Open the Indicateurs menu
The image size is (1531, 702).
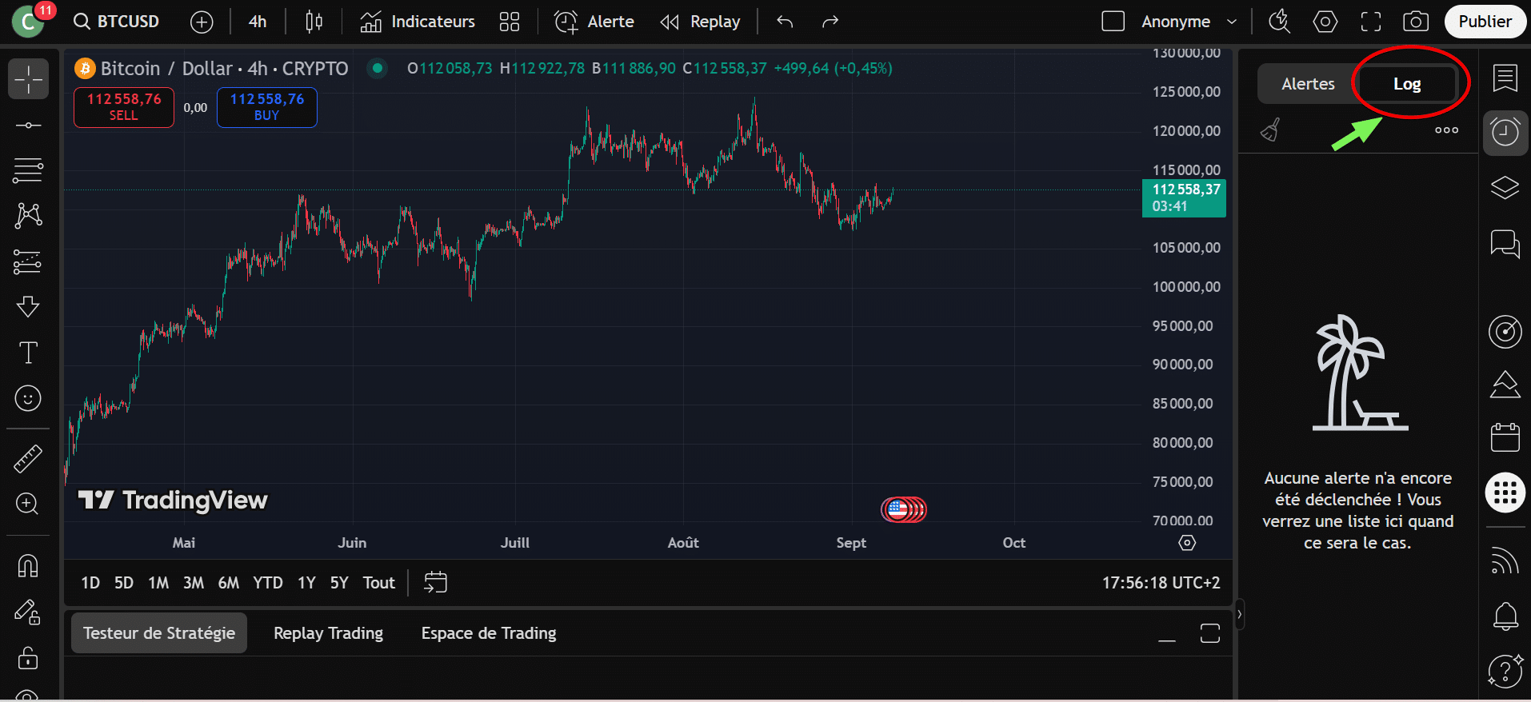click(418, 22)
